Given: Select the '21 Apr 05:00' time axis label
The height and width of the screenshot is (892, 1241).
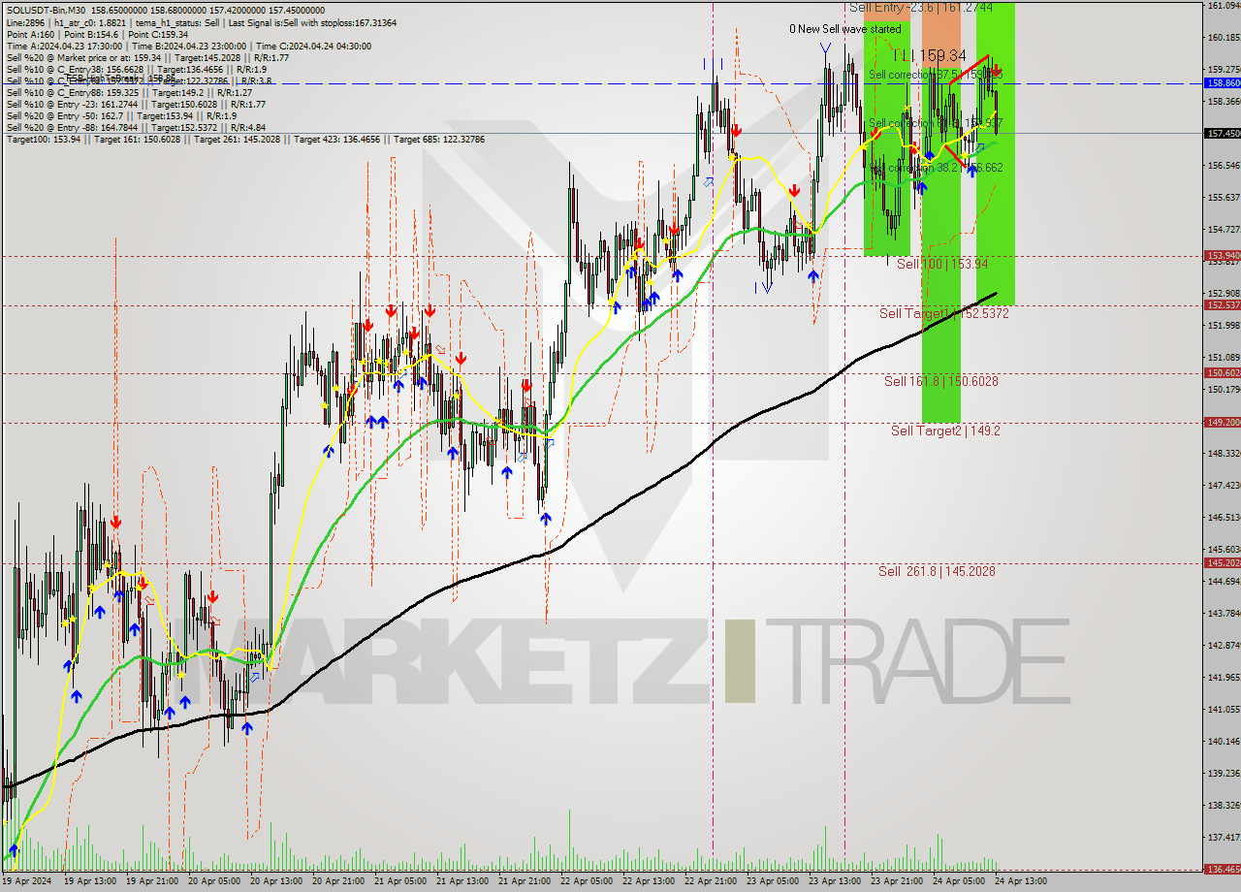Looking at the screenshot, I should [401, 882].
